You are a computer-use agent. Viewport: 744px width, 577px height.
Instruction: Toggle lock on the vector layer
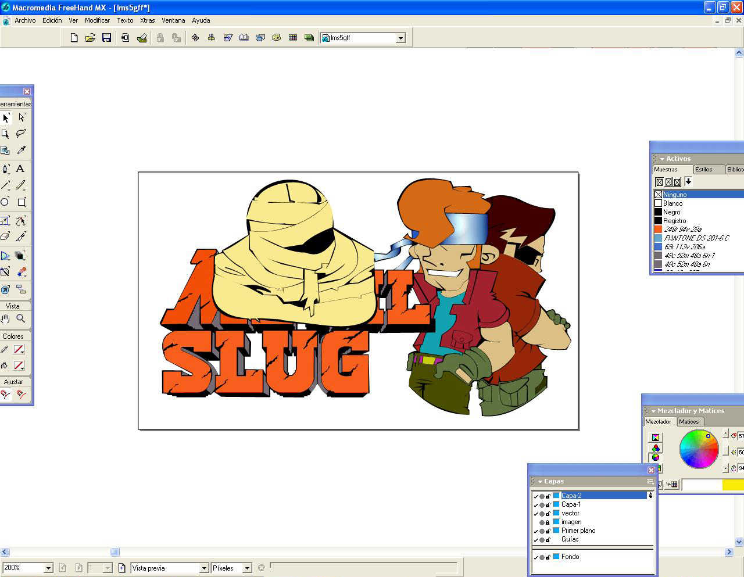pos(548,514)
